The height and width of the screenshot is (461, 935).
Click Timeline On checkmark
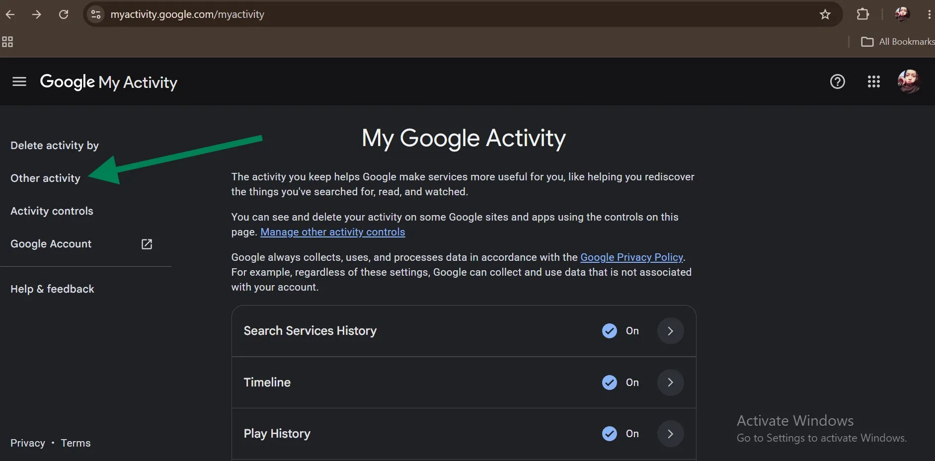pyautogui.click(x=610, y=383)
